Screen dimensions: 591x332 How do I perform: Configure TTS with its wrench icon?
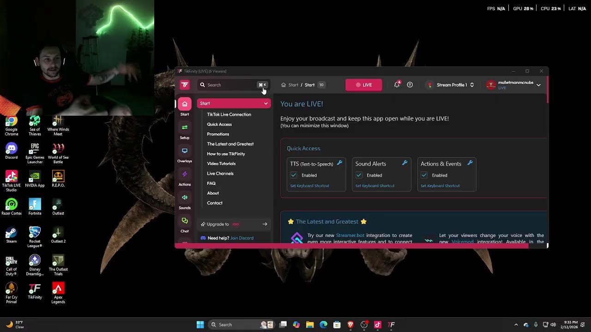click(x=339, y=163)
